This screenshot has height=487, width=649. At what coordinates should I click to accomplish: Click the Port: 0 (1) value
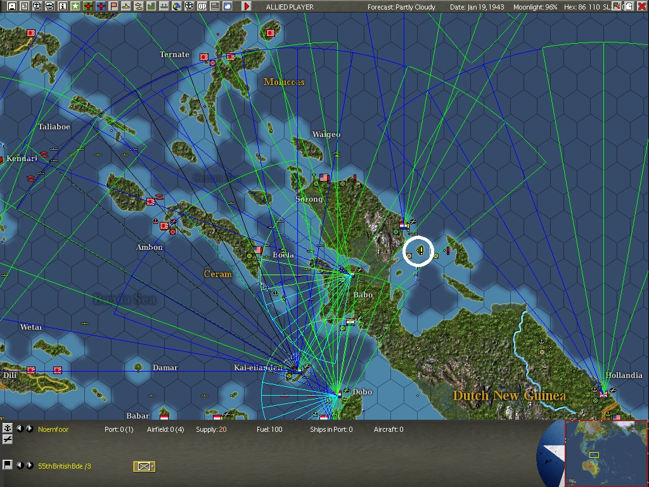click(x=119, y=429)
